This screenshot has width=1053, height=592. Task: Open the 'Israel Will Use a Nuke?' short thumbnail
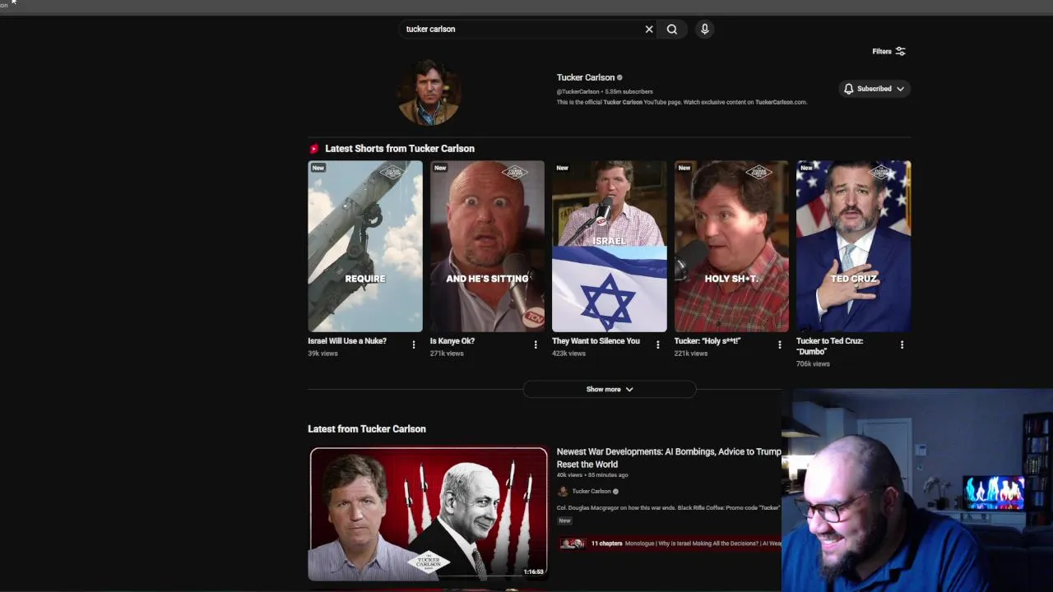(365, 246)
